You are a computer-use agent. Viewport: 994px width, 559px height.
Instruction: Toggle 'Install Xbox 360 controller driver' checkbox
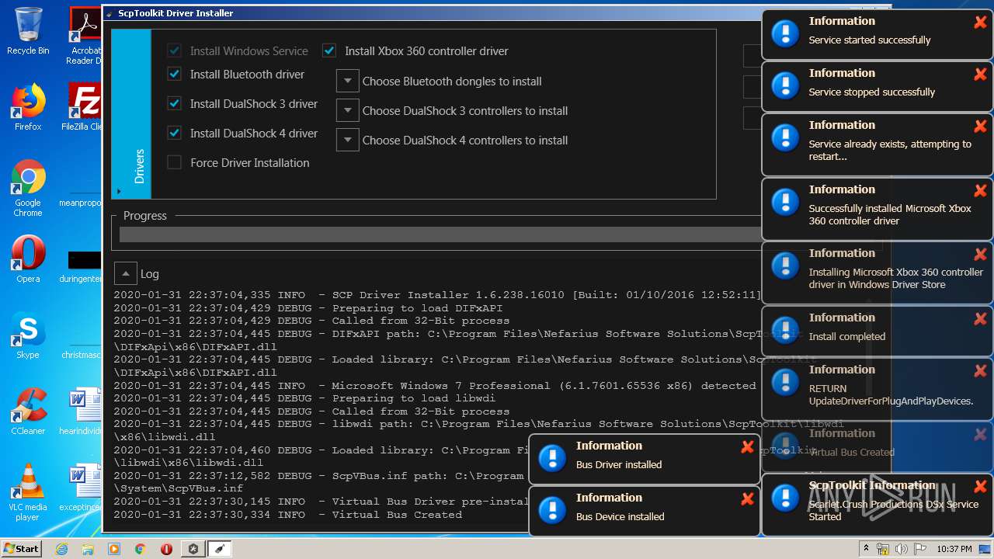329,50
